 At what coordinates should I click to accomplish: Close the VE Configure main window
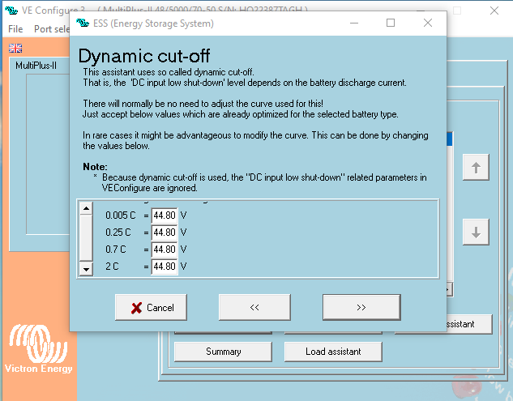(x=494, y=11)
